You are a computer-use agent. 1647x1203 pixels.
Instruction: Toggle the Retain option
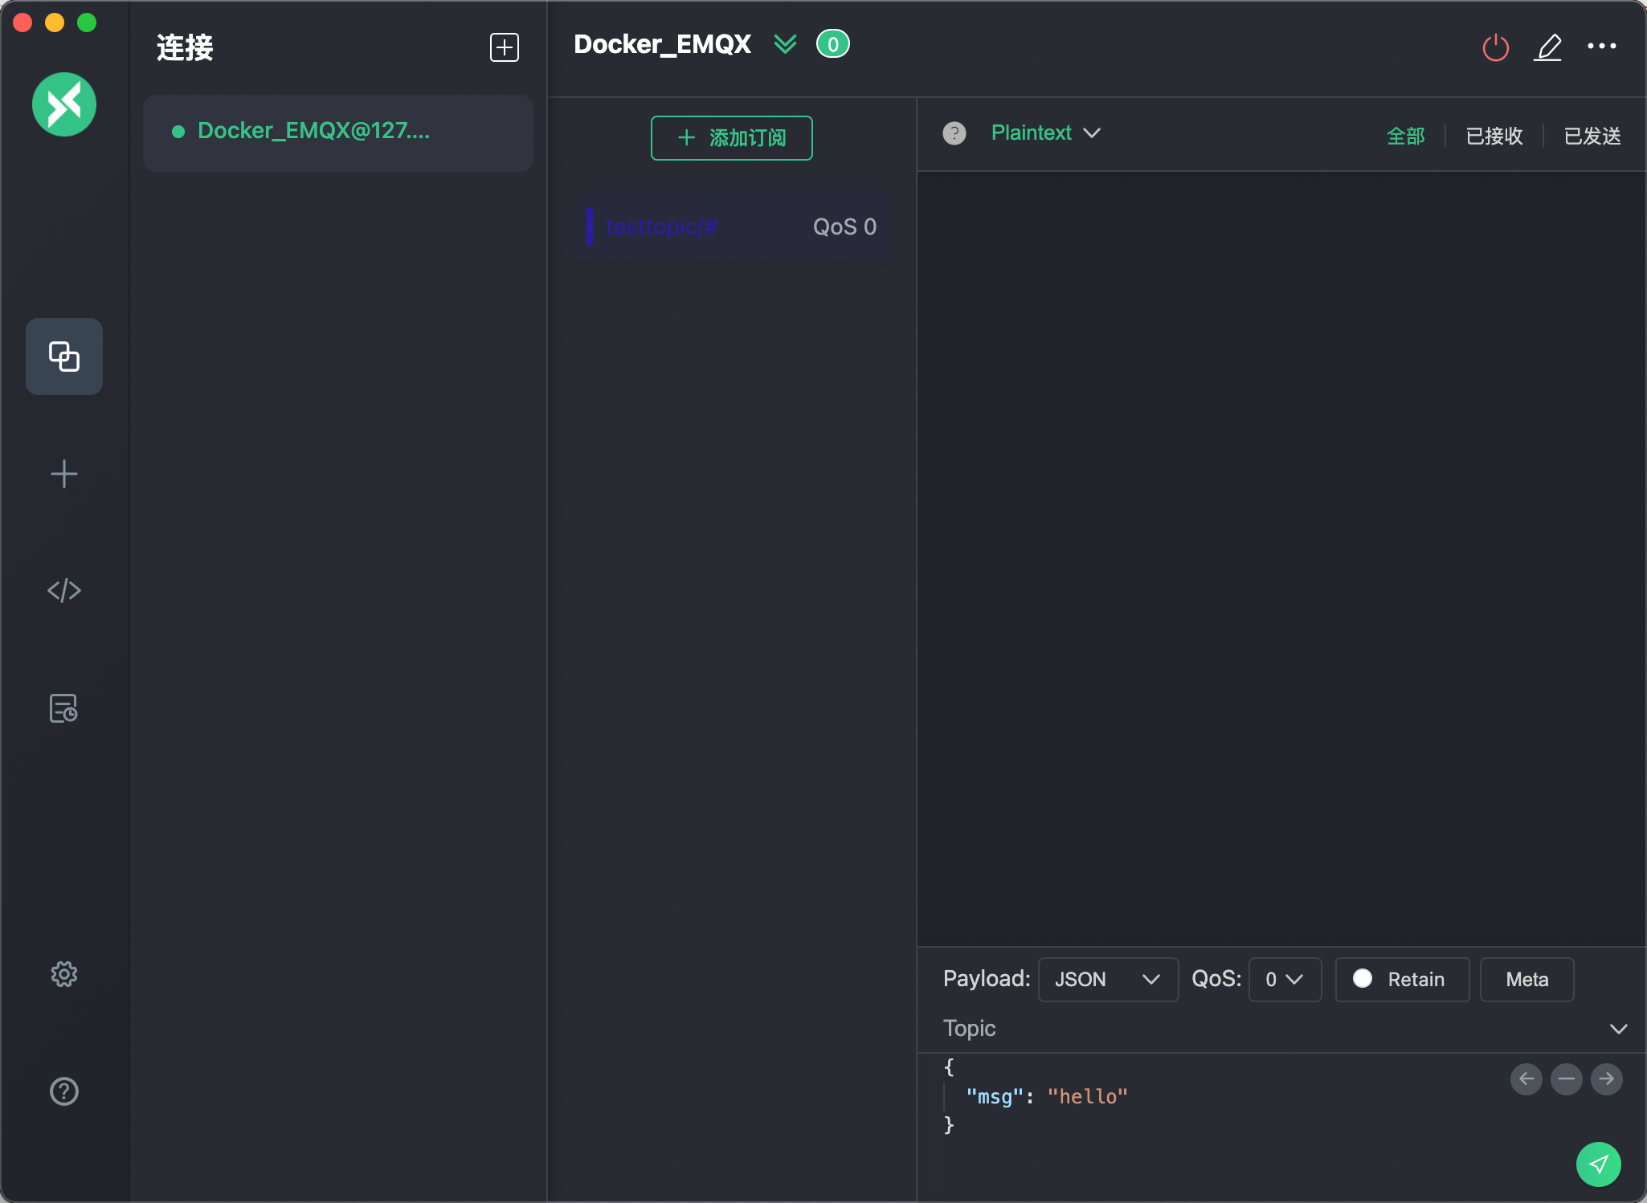[1403, 980]
